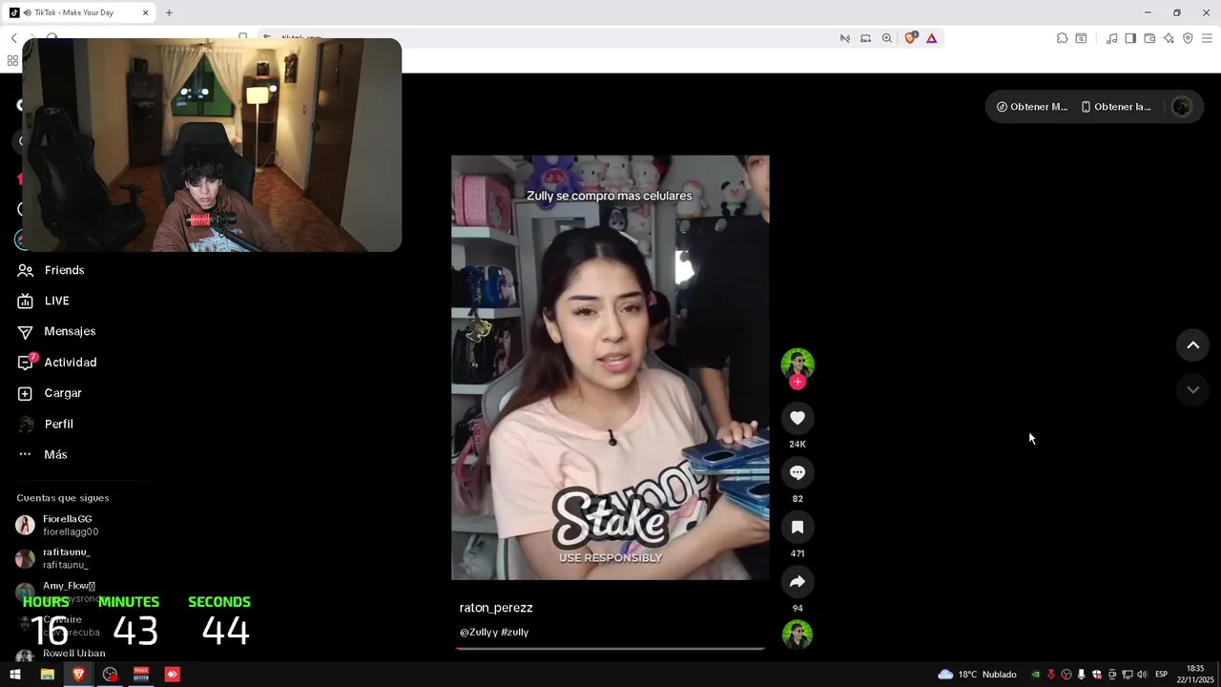
Task: Open comments on the video
Action: coord(797,472)
